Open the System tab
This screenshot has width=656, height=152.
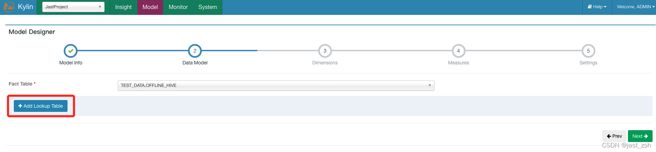pos(208,7)
